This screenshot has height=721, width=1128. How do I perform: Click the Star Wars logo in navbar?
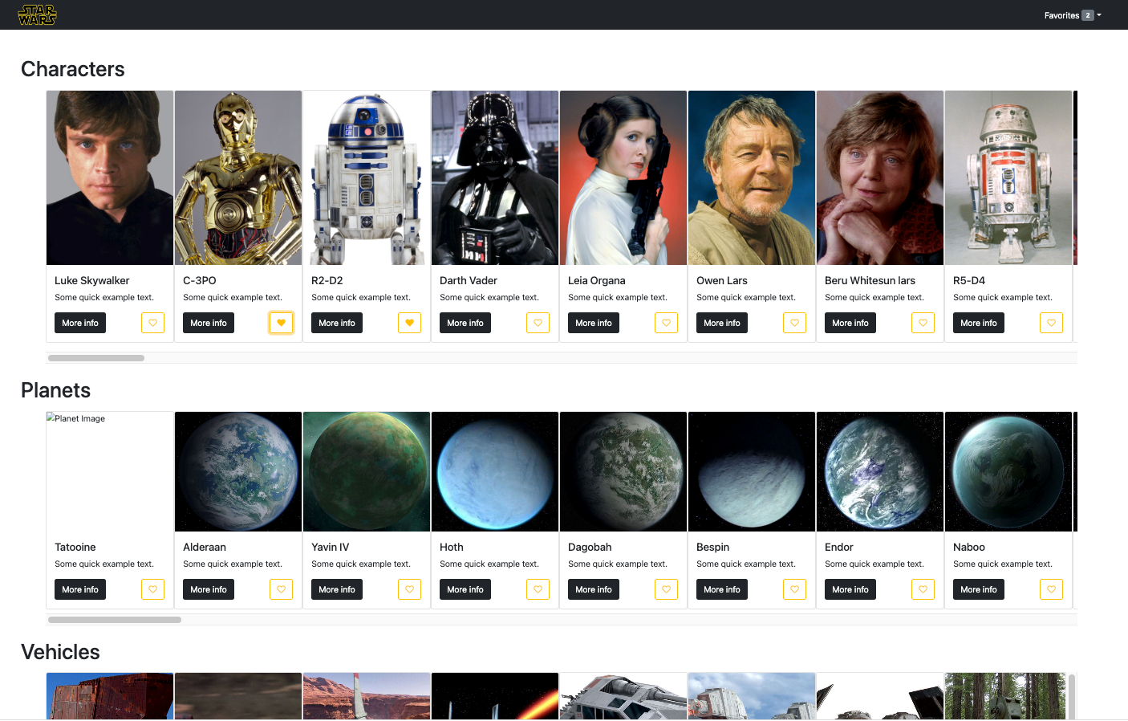coord(37,14)
